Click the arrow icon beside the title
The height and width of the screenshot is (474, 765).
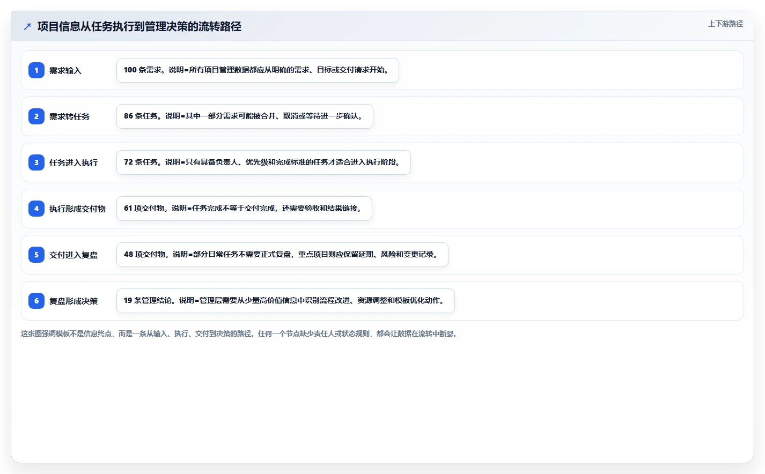tap(27, 26)
